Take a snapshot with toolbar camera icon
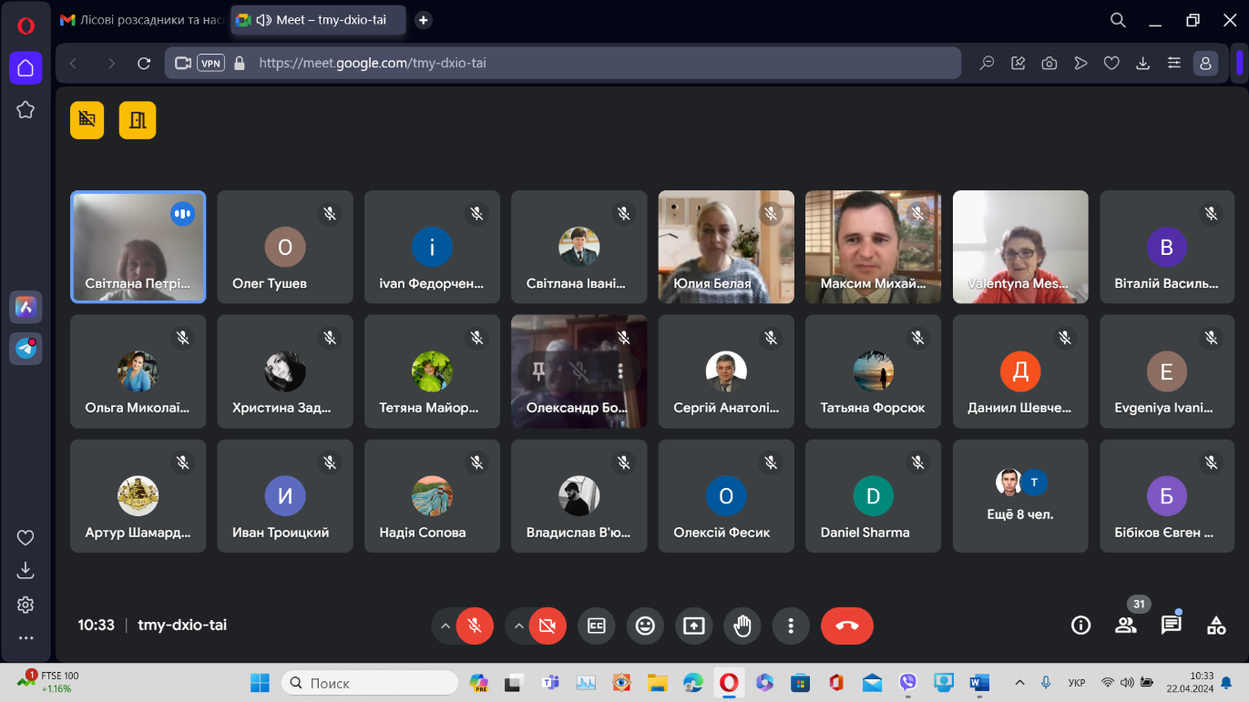The height and width of the screenshot is (702, 1249). pos(1049,64)
